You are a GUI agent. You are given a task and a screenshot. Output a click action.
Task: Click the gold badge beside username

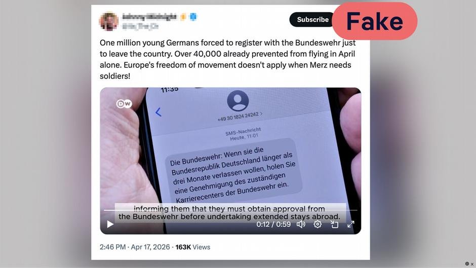pyautogui.click(x=183, y=17)
